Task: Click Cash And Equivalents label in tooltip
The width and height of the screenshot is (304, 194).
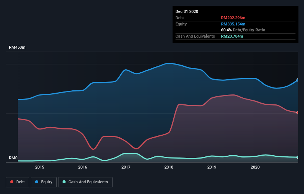Action: pyautogui.click(x=195, y=36)
